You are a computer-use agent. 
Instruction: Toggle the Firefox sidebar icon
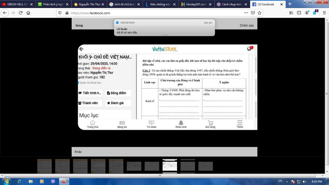pos(299,13)
